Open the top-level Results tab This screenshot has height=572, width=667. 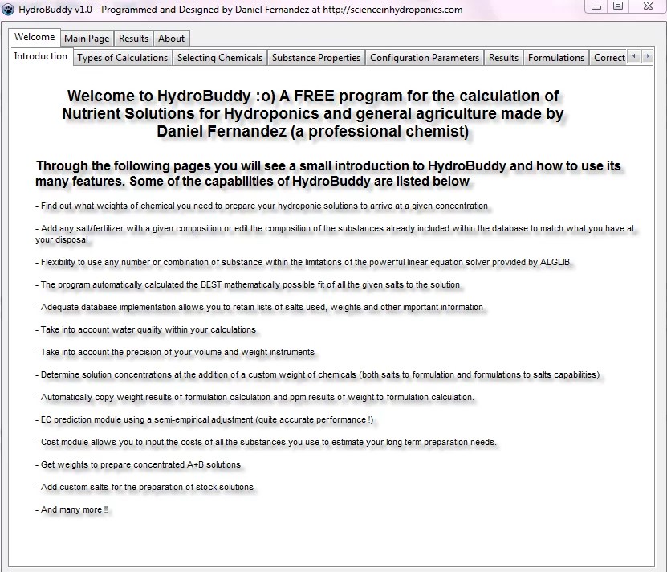coord(133,39)
